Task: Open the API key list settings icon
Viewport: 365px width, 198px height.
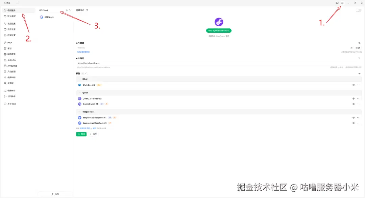Action: point(359,43)
